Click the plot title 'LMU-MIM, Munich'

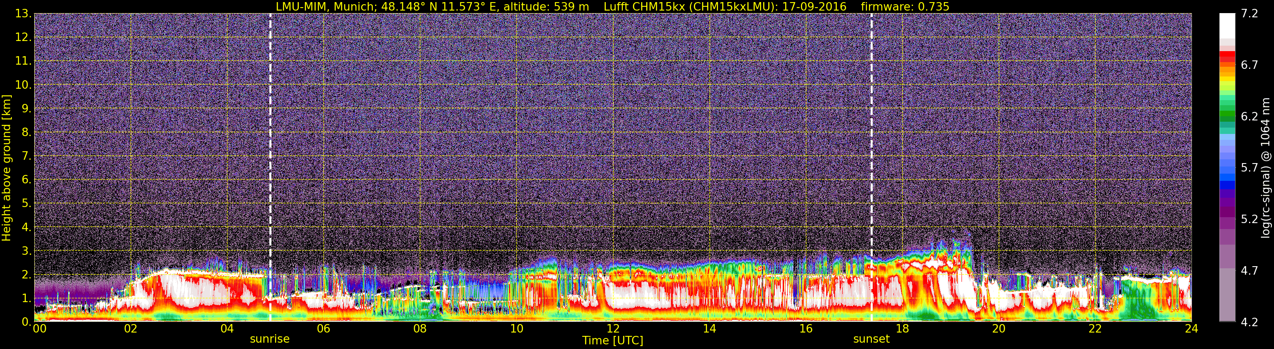coord(326,6)
